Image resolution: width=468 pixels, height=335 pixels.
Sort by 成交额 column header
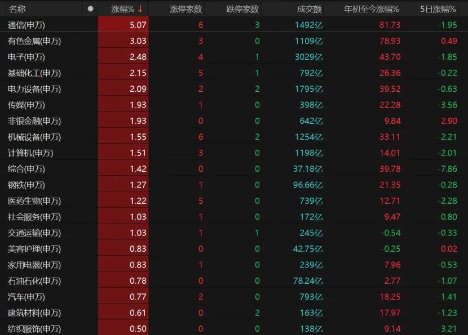point(309,9)
